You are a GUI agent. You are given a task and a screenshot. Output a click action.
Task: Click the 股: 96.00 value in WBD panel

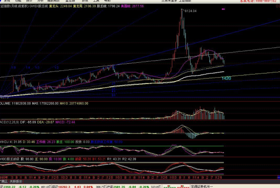click(27, 159)
